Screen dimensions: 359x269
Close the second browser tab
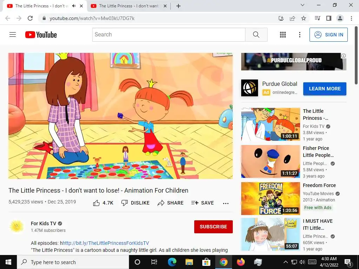tap(165, 6)
